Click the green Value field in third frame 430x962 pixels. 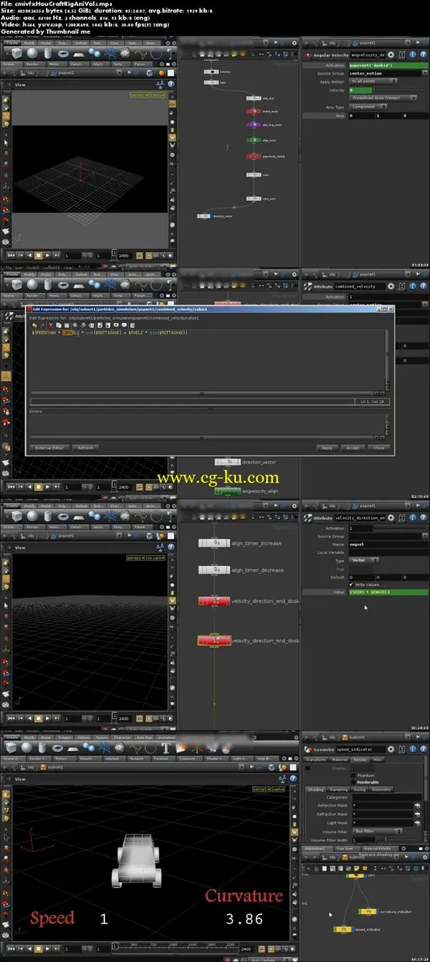click(388, 592)
